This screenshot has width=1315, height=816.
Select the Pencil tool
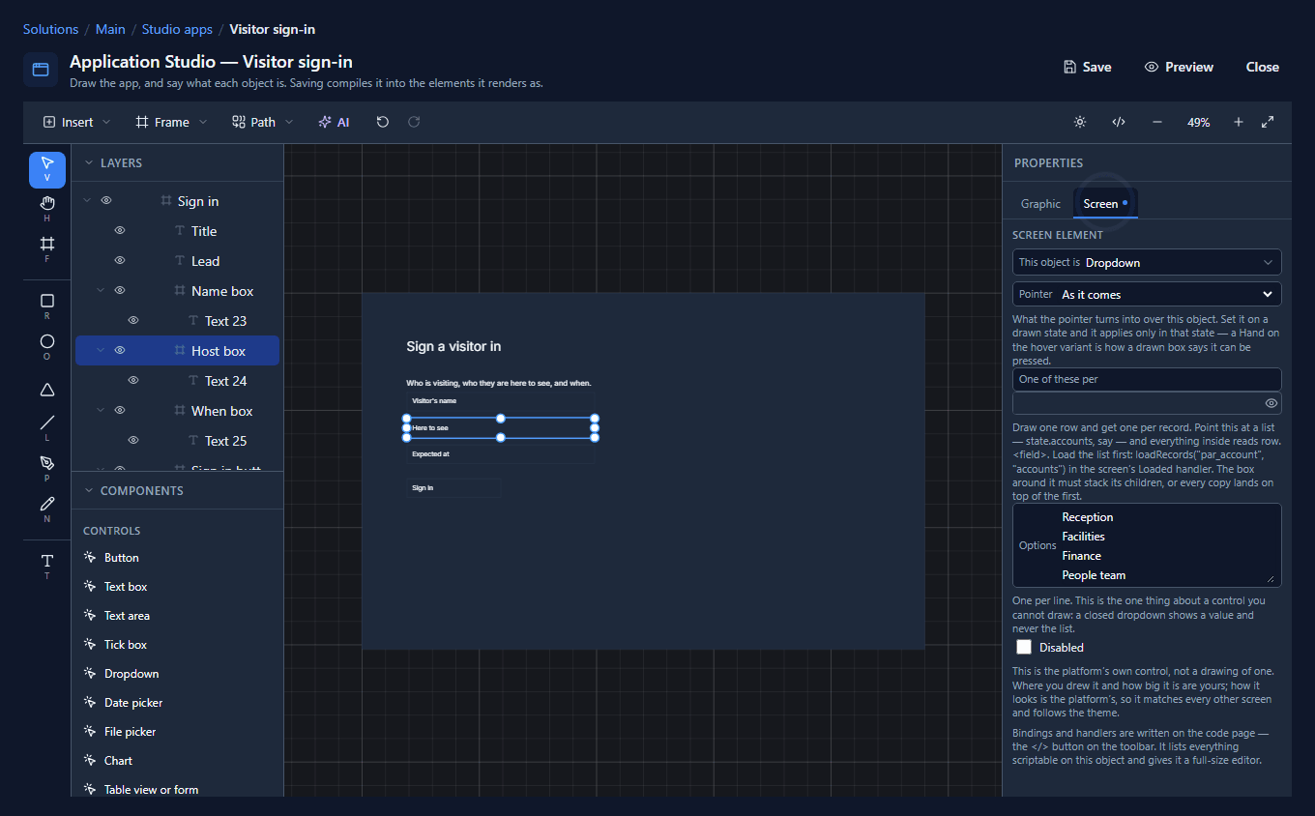(x=47, y=509)
